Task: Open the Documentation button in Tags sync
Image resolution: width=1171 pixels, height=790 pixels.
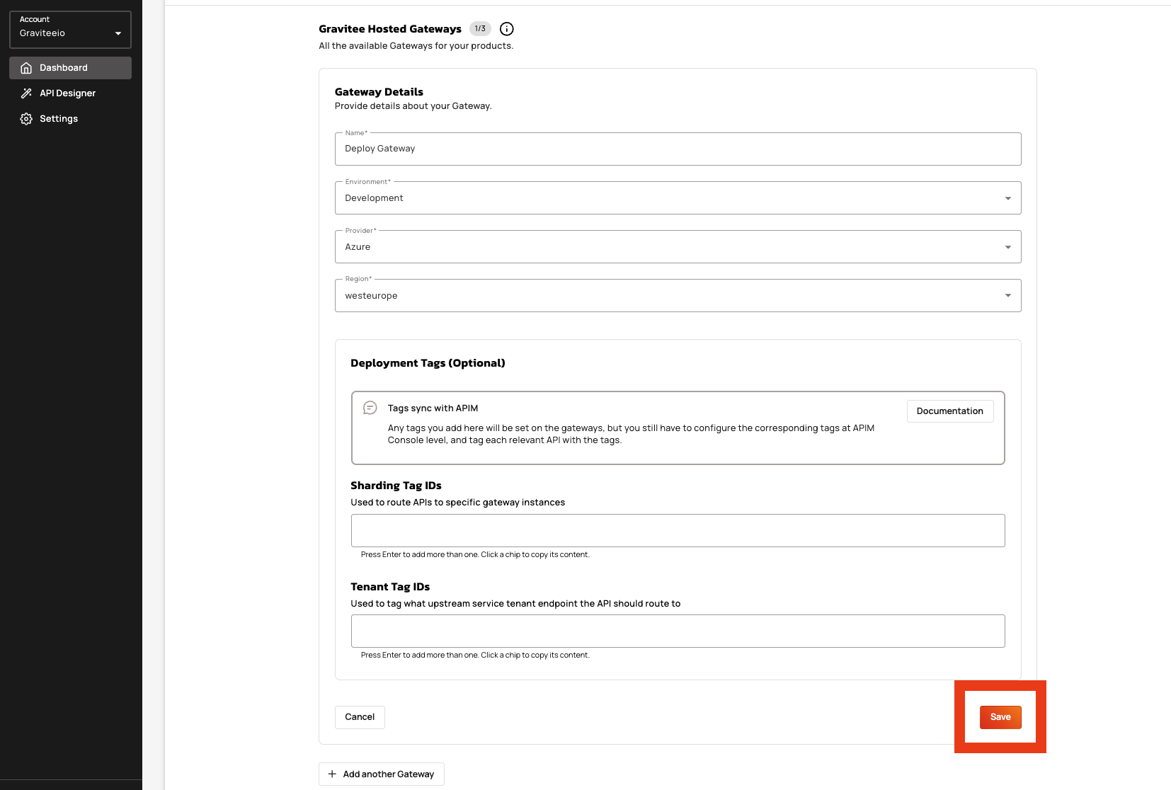Action: (x=949, y=411)
